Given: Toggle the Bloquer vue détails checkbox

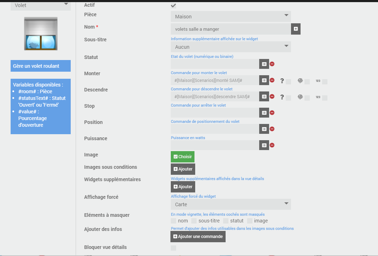Looking at the screenshot, I should [173, 248].
